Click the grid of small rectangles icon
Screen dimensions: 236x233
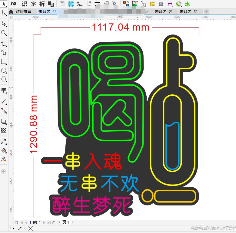[x=161, y=4]
